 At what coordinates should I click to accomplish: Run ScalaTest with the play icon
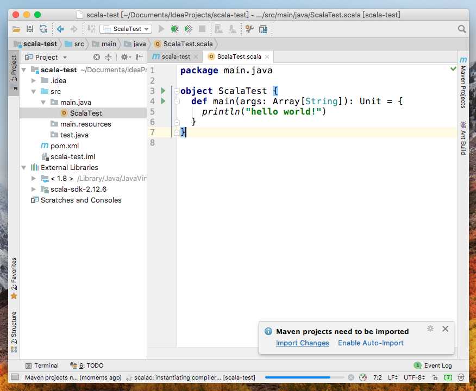tap(161, 29)
